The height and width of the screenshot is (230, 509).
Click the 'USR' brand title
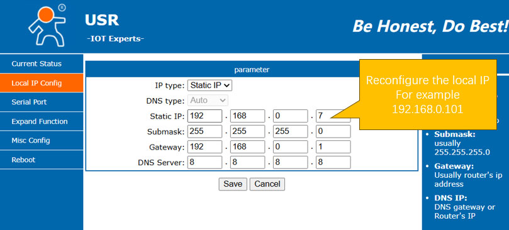(x=101, y=19)
